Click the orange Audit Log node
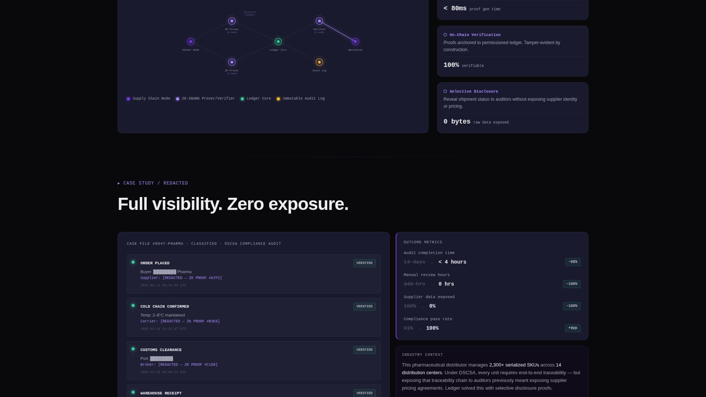 pyautogui.click(x=319, y=62)
